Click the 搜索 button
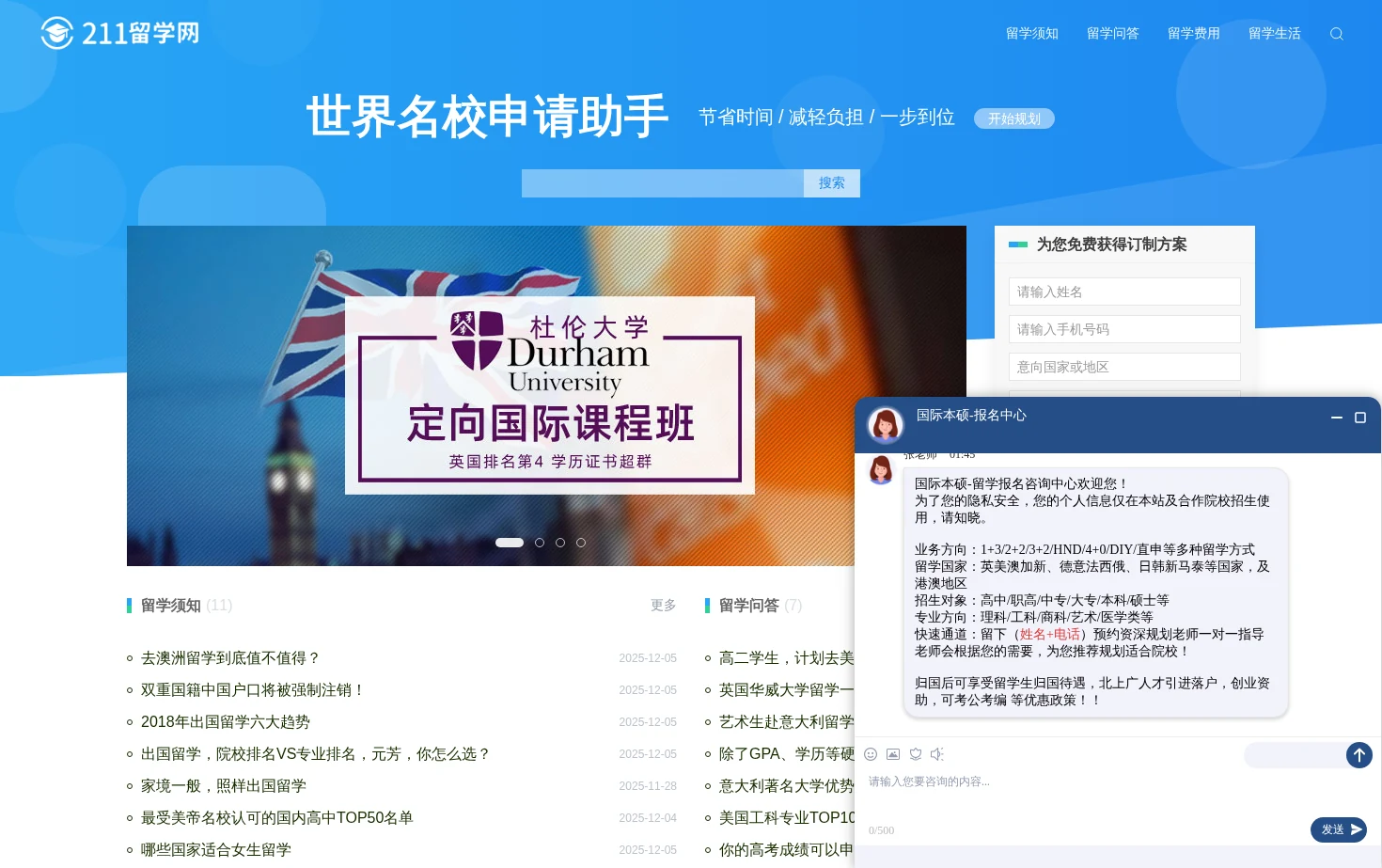This screenshot has width=1382, height=868. (x=832, y=183)
